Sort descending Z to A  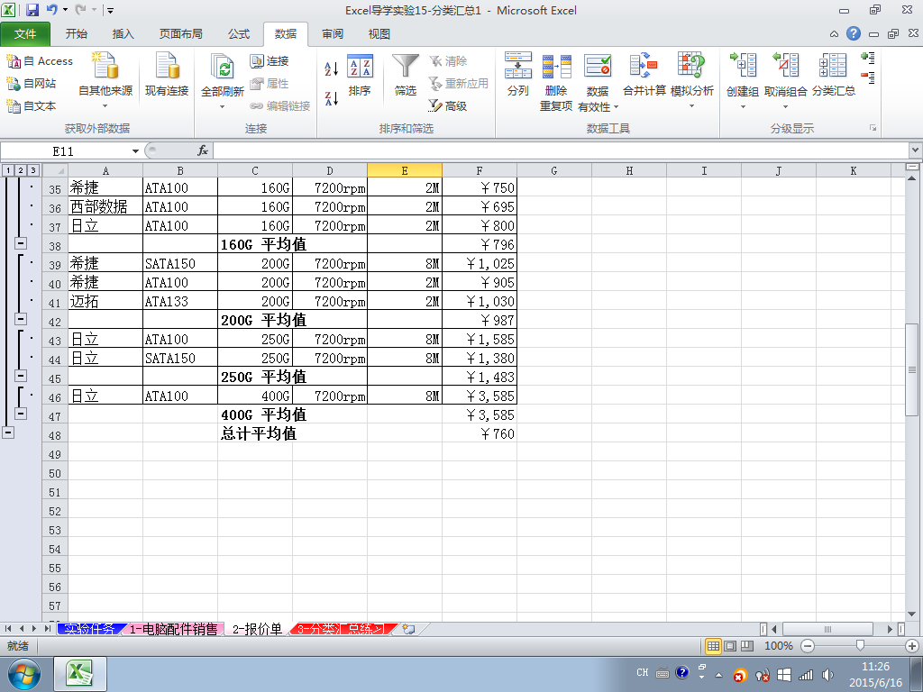coord(332,98)
